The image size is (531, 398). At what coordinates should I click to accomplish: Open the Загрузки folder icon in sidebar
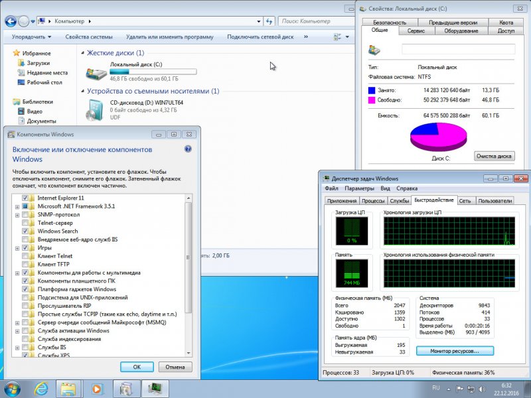21,63
